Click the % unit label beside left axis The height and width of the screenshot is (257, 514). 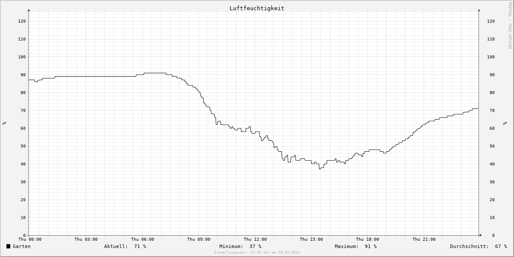coord(4,123)
